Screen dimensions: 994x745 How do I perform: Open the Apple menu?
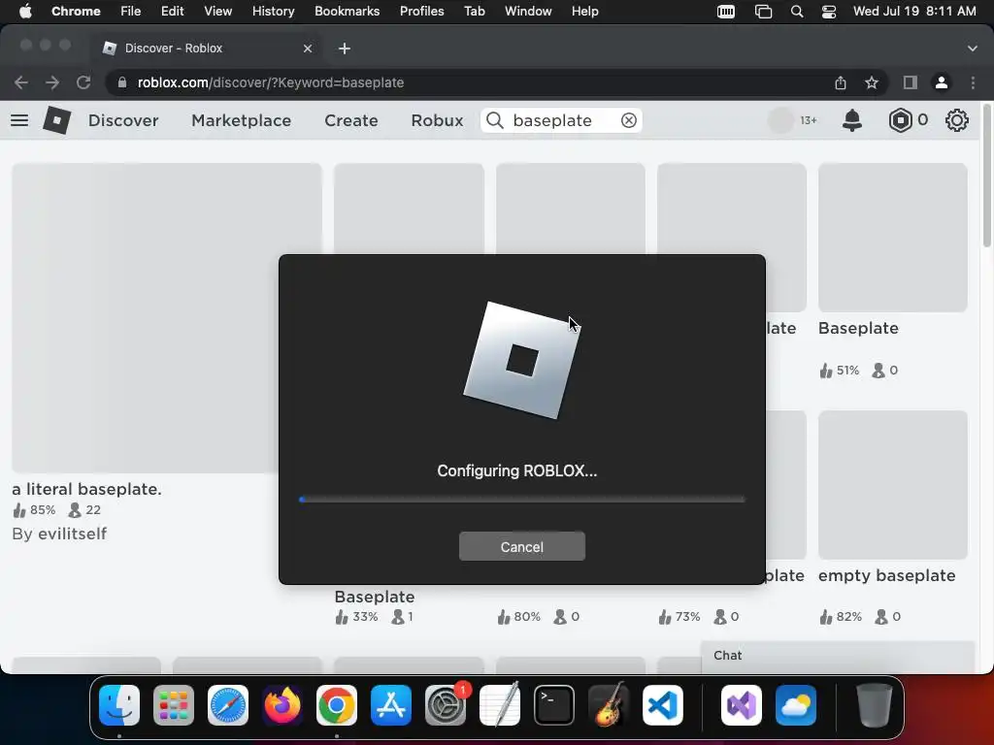(x=25, y=12)
